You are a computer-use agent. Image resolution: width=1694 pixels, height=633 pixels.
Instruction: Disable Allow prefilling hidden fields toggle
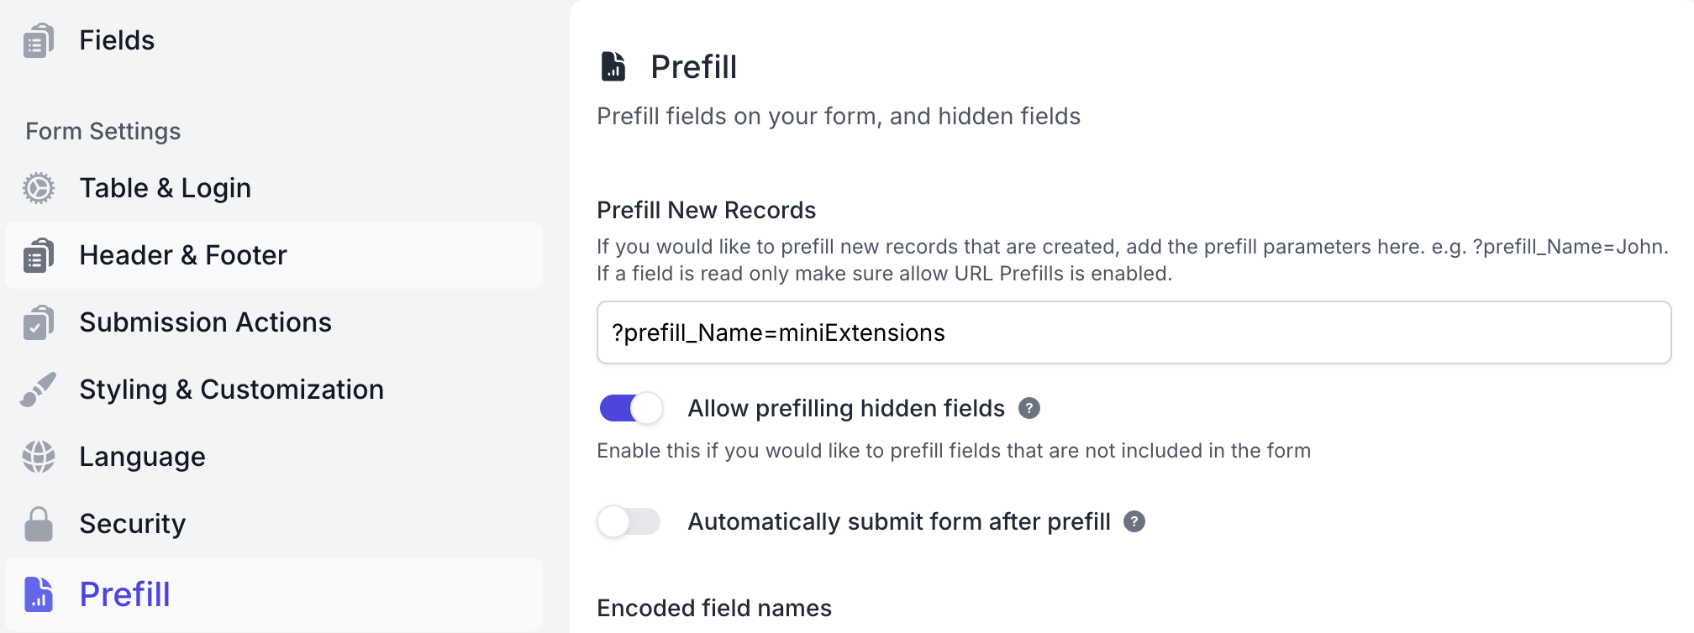click(x=630, y=409)
